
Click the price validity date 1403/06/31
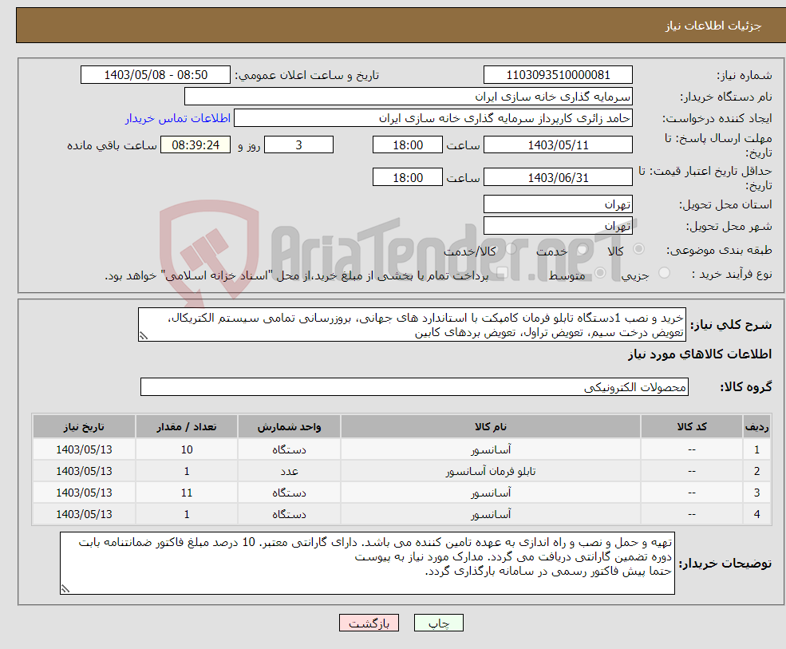point(558,177)
